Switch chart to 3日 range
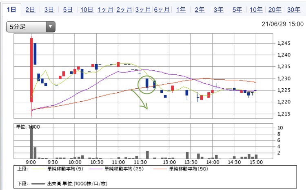The height and width of the screenshot is (190, 306). point(49,9)
